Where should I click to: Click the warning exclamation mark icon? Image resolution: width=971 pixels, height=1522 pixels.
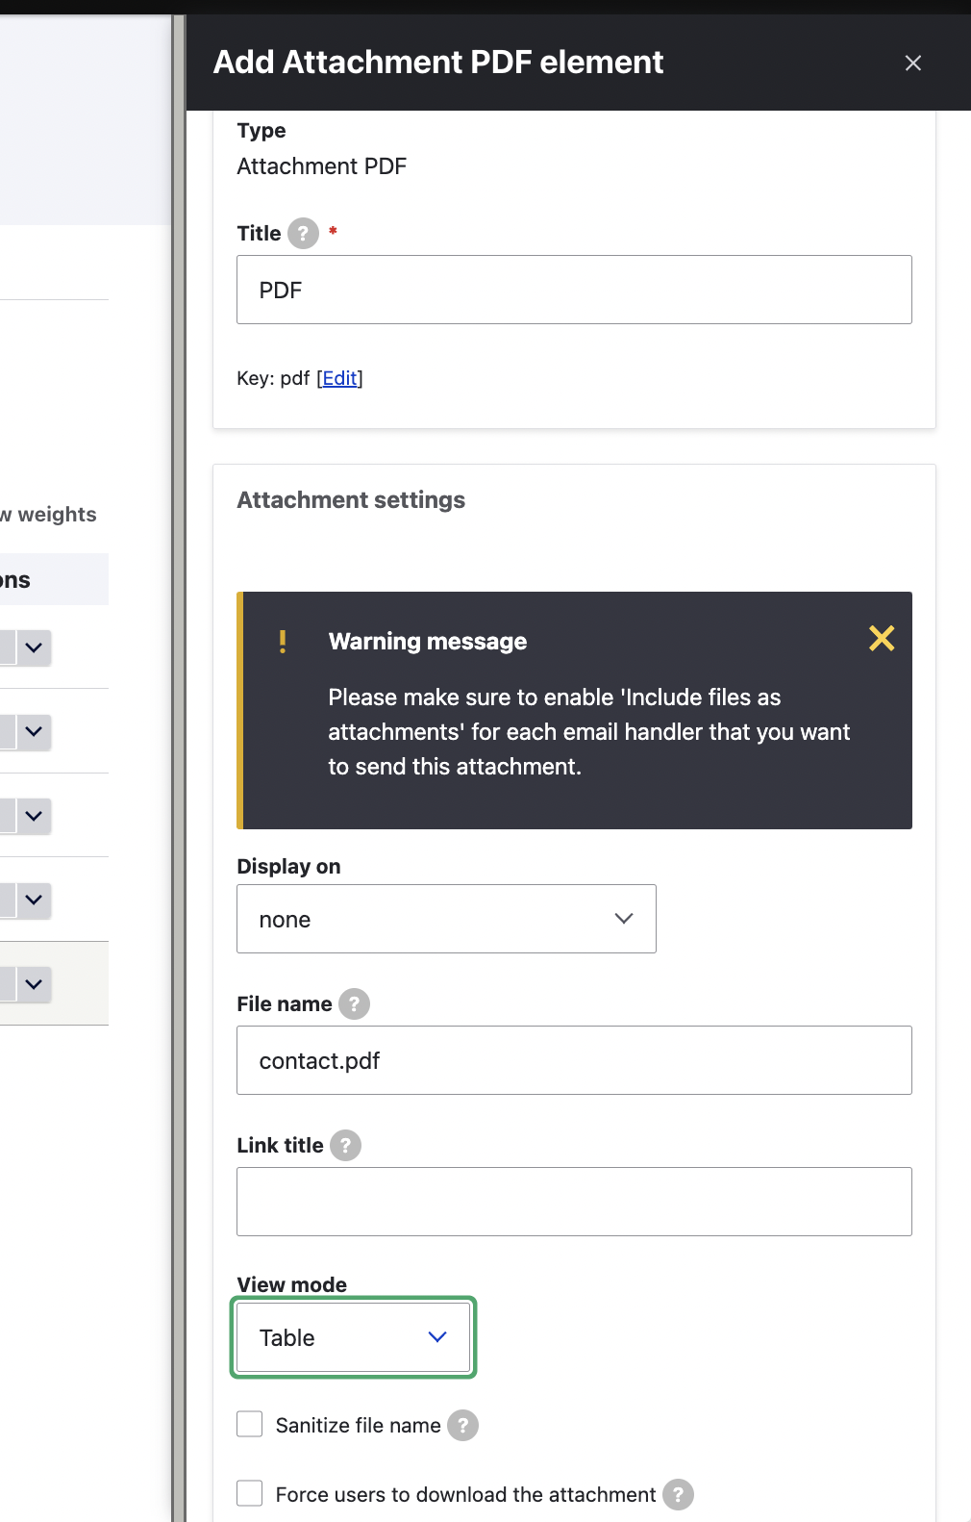[283, 642]
